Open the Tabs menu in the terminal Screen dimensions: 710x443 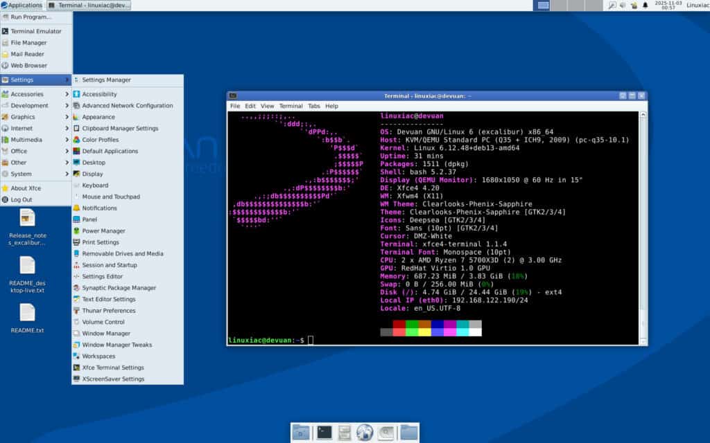tap(313, 106)
